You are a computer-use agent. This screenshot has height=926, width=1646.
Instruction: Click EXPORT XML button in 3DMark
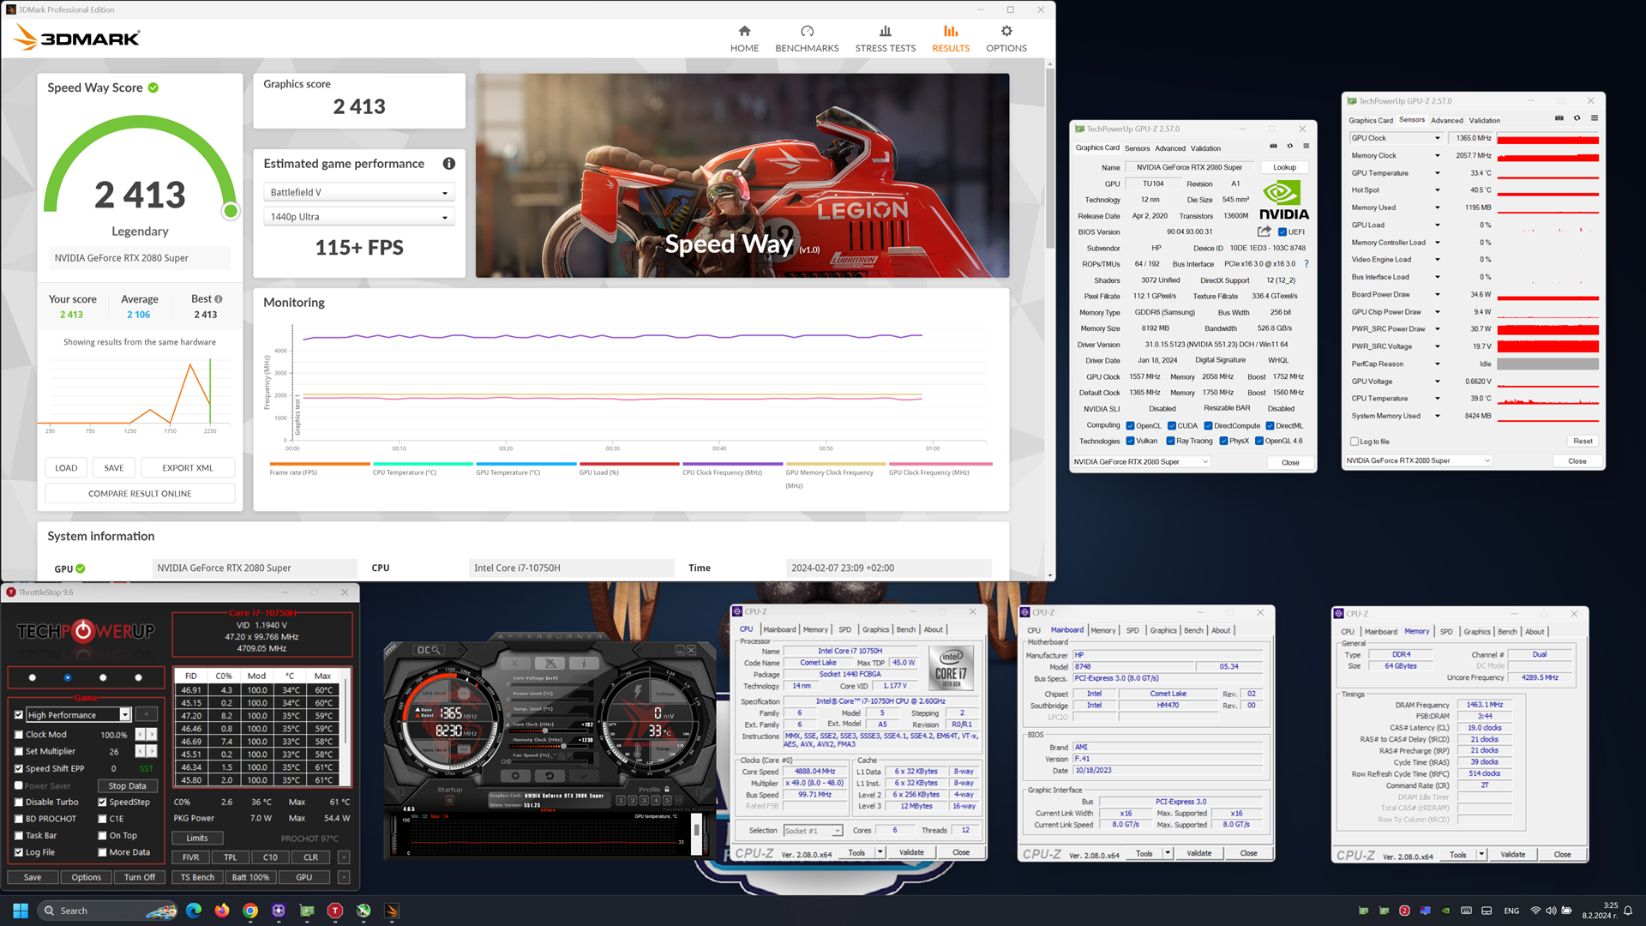188,467
